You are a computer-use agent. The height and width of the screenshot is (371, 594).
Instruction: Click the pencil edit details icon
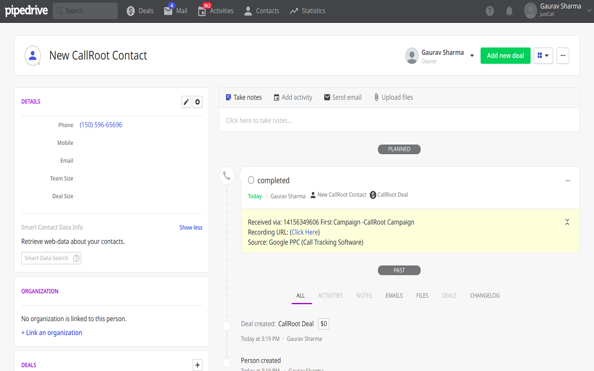click(x=186, y=102)
